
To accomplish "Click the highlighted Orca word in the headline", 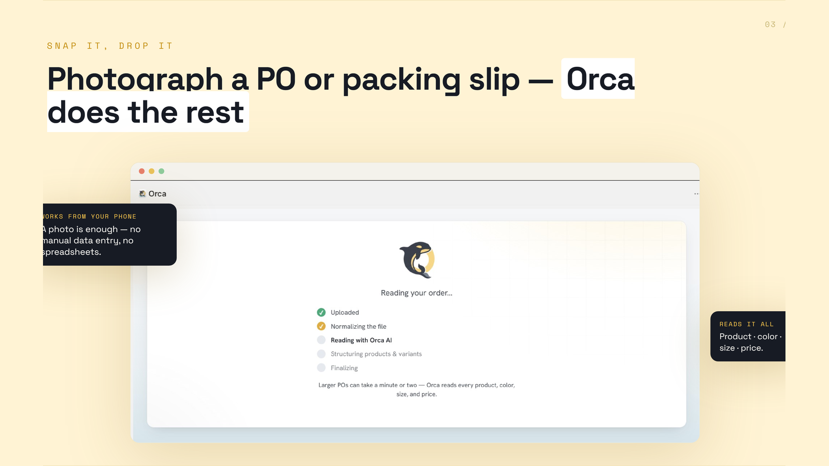I will coord(599,79).
